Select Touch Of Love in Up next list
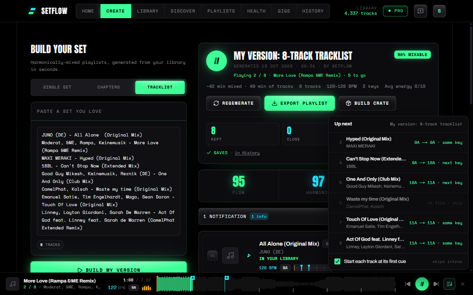 coord(398,223)
